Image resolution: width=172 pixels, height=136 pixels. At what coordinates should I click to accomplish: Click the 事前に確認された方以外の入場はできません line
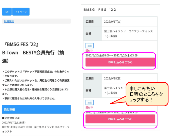[29, 98]
